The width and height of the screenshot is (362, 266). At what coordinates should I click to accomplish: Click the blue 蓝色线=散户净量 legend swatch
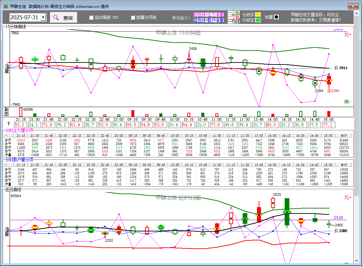click(x=208, y=20)
